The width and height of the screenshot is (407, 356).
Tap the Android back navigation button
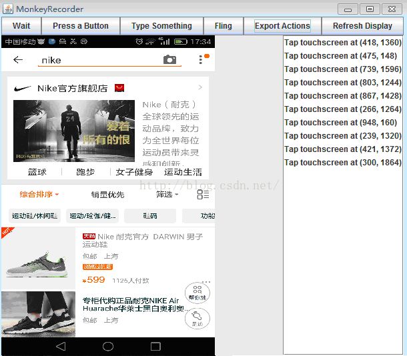pyautogui.click(x=61, y=347)
